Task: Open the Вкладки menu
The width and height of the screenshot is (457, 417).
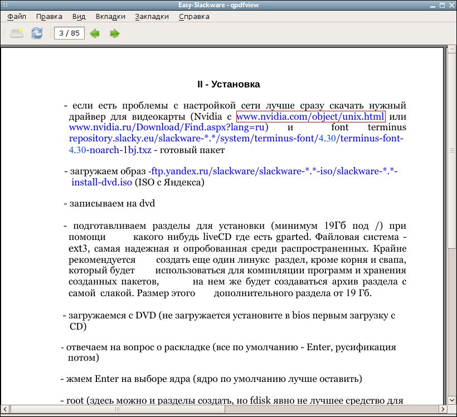Action: tap(110, 17)
